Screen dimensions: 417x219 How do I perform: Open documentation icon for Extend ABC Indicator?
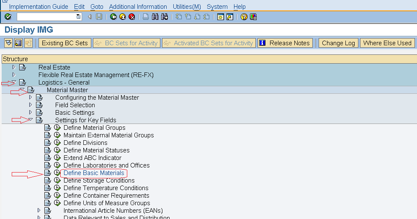point(48,157)
